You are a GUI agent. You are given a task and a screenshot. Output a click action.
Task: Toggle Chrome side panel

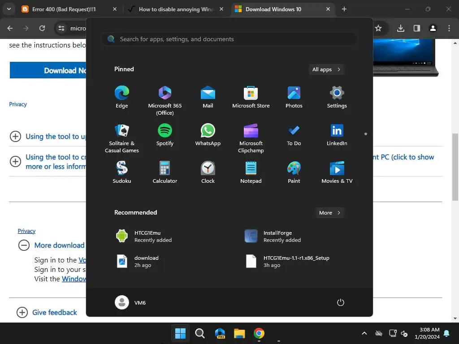[x=417, y=28]
